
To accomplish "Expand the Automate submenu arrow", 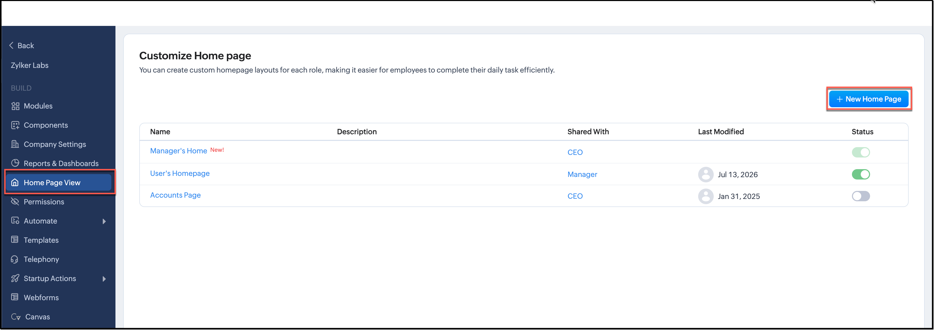I will (x=104, y=221).
